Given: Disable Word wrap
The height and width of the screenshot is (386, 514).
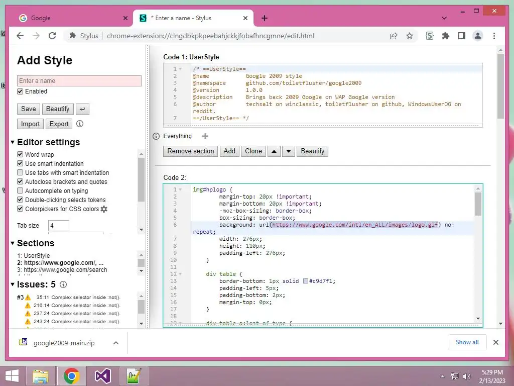Looking at the screenshot, I should pos(20,154).
